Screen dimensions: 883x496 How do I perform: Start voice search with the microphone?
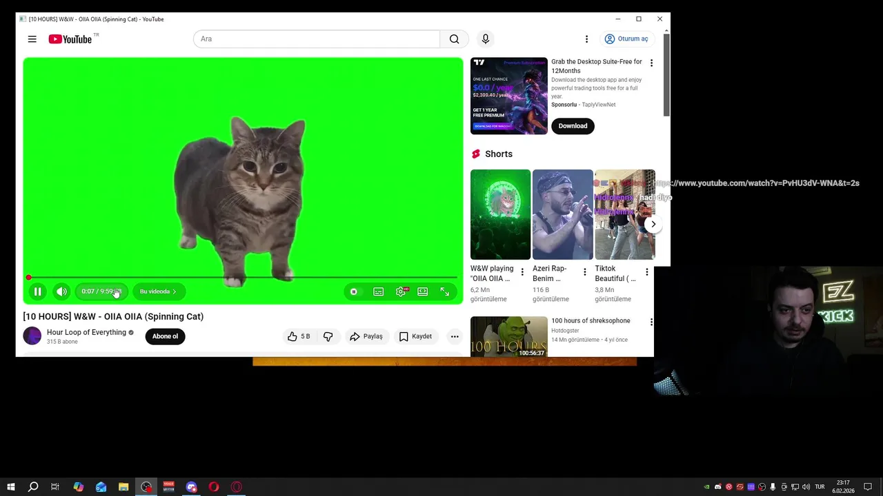pyautogui.click(x=486, y=39)
